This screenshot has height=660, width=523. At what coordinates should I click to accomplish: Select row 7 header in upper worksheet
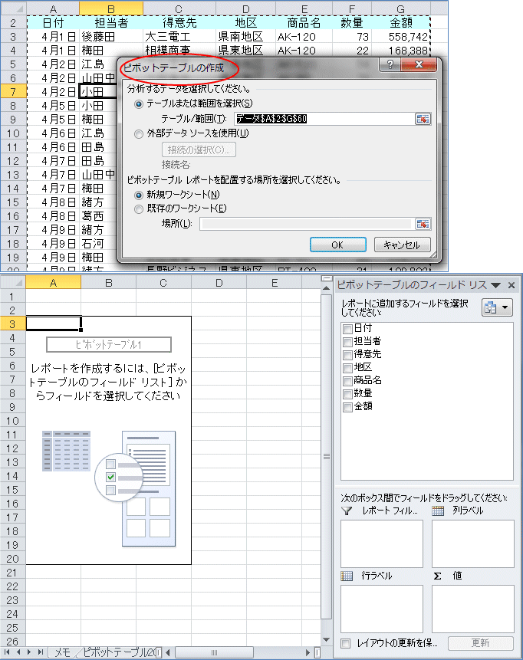tap(13, 92)
